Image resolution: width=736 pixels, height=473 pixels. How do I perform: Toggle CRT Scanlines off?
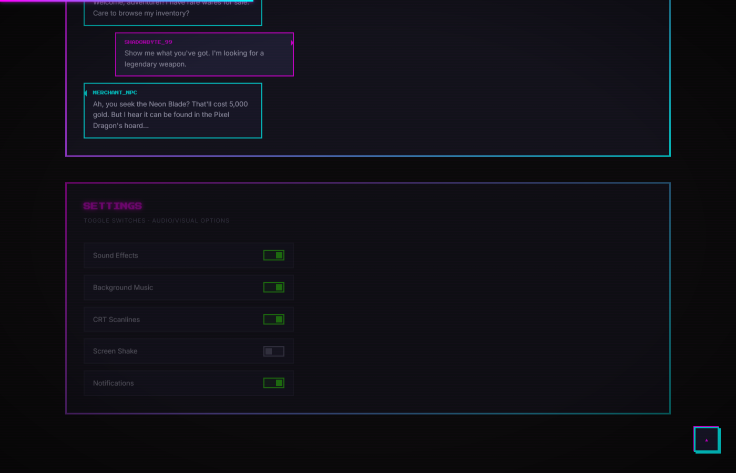click(x=274, y=320)
